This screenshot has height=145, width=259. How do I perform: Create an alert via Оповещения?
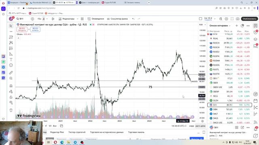point(96,19)
